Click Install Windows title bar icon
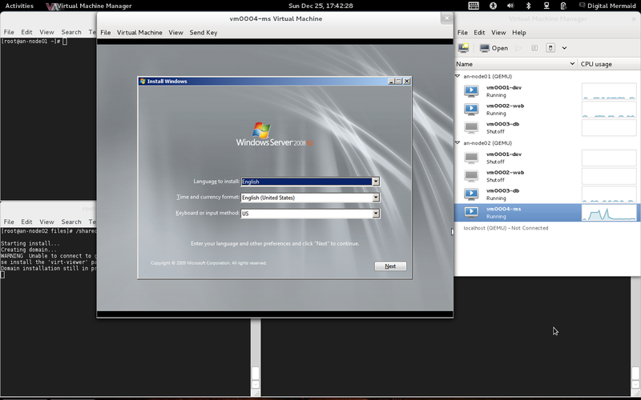Viewport: 641px width, 400px height. click(x=143, y=82)
